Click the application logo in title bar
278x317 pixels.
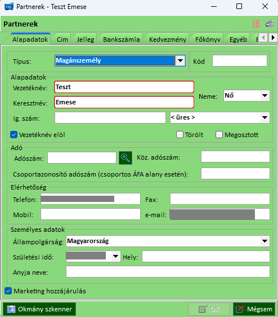coord(8,7)
